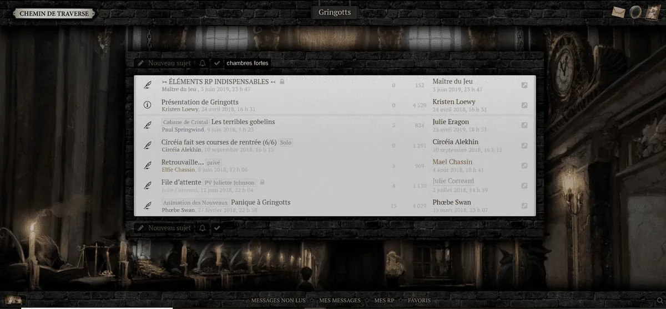Viewport: 666px width, 309px height.
Task: Open topic Retrouvaille...
Action: pos(182,162)
